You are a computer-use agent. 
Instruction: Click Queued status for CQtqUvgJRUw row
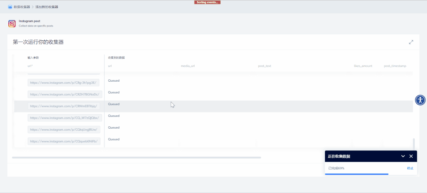(x=114, y=127)
